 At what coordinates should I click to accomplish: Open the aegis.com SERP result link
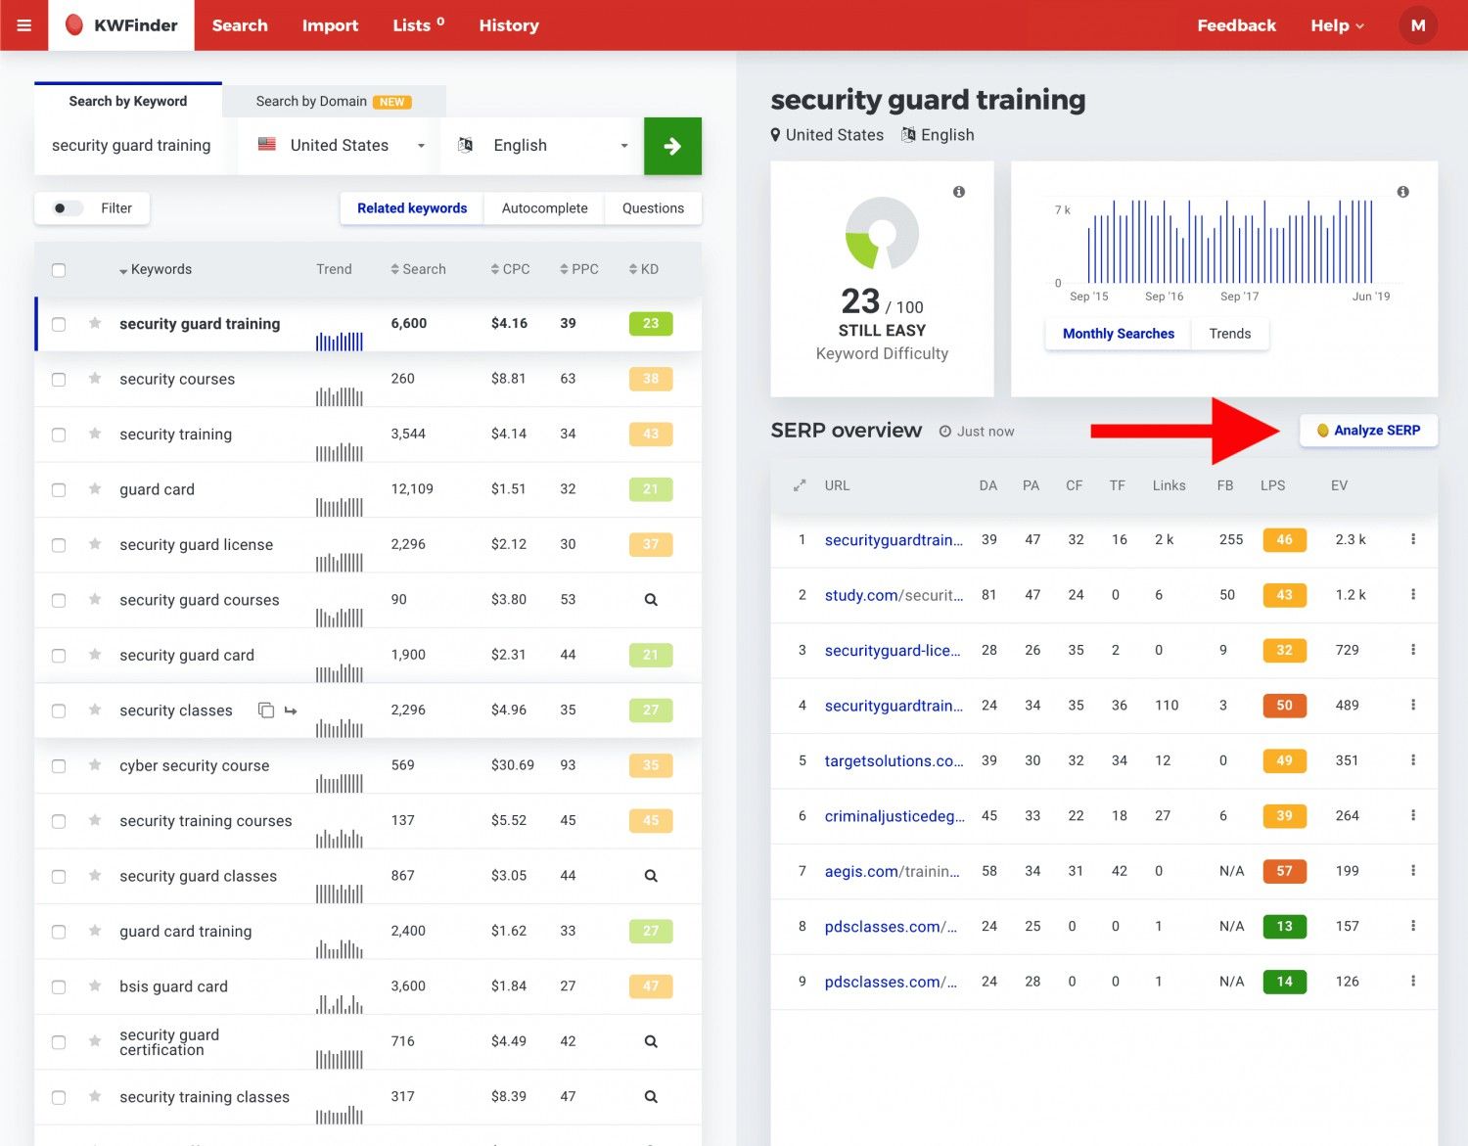point(892,871)
